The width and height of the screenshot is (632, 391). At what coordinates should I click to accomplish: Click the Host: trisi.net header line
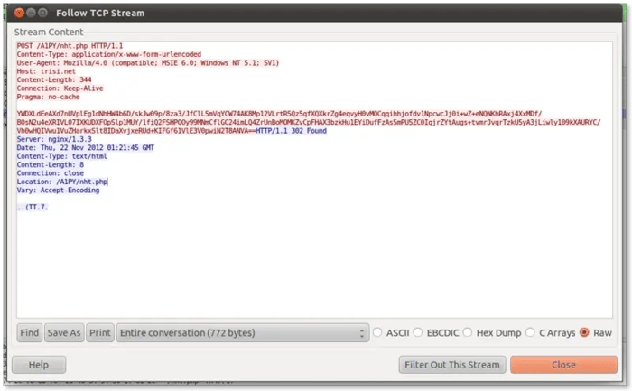pyautogui.click(x=47, y=70)
